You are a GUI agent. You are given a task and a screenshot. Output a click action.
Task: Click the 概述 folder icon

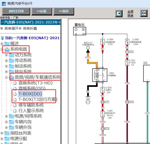tap(7, 44)
